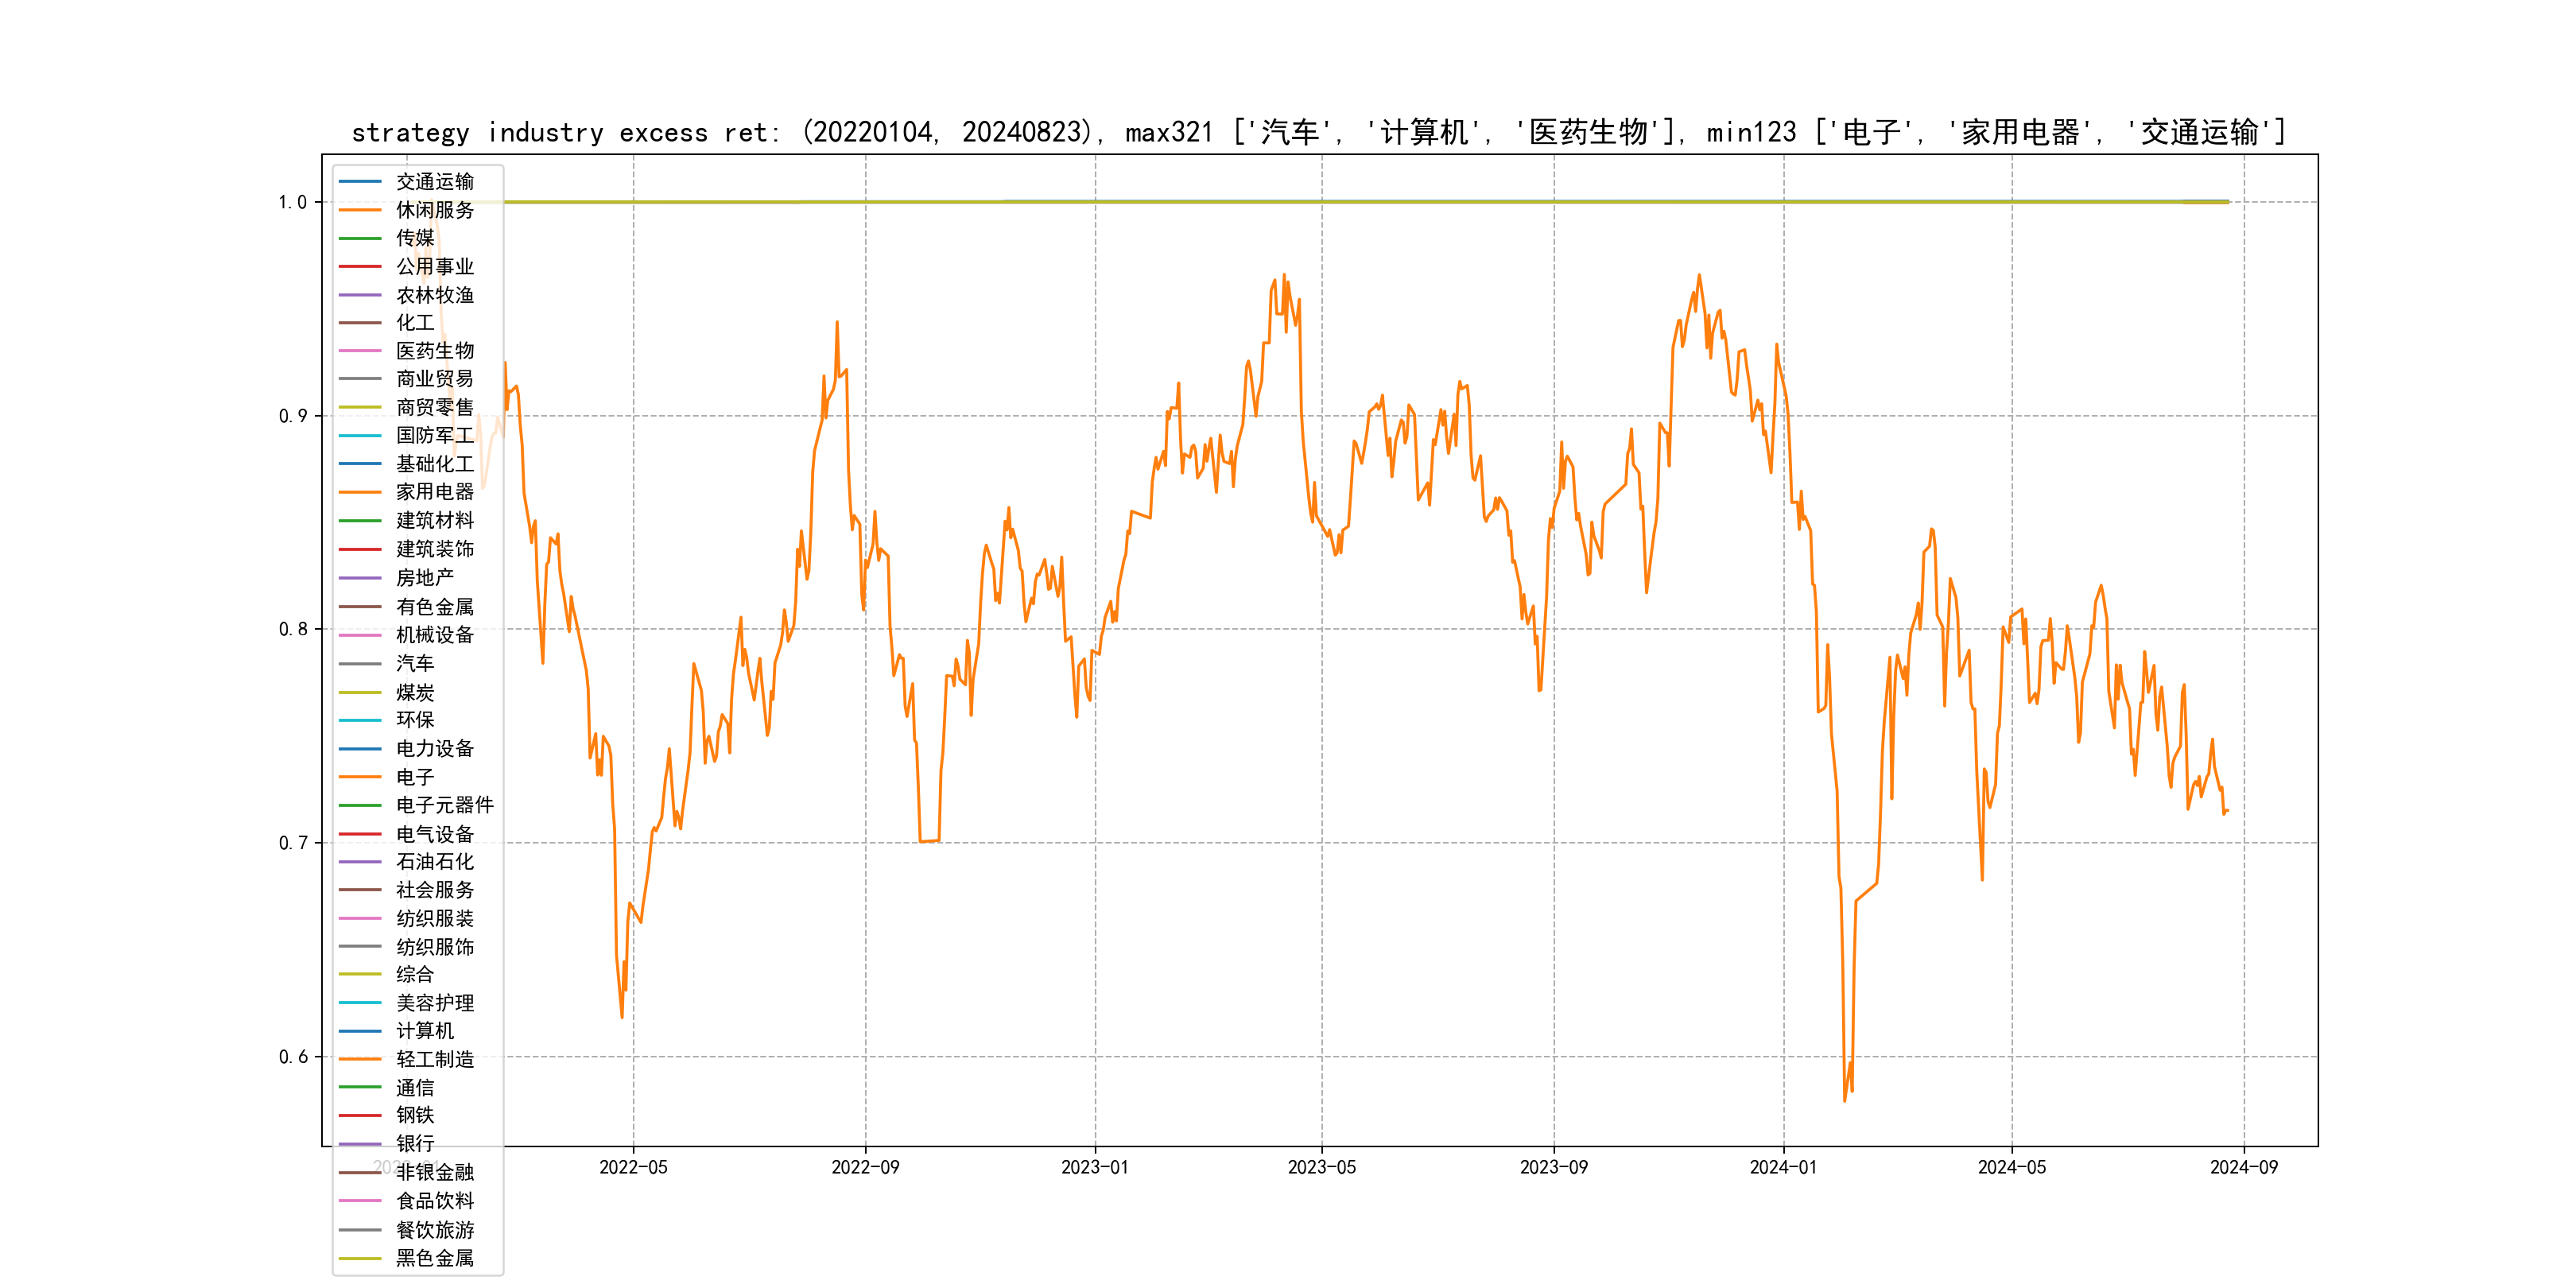Click the cyan swatch beside 美容护理
The image size is (2576, 1288).
pos(360,1002)
